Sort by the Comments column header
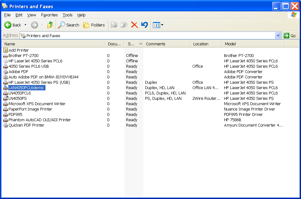This screenshot has width=301, height=199. pos(167,44)
